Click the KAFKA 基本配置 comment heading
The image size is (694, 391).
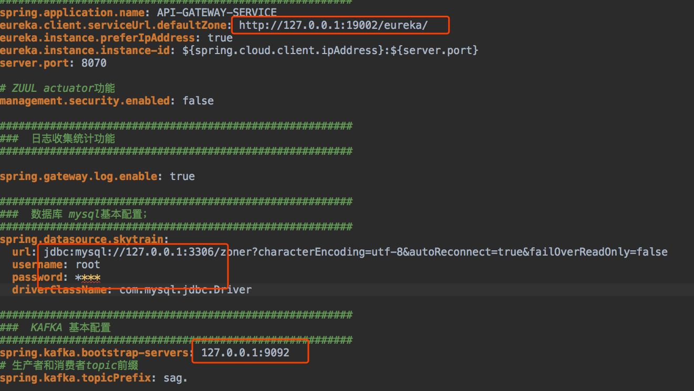click(55, 327)
